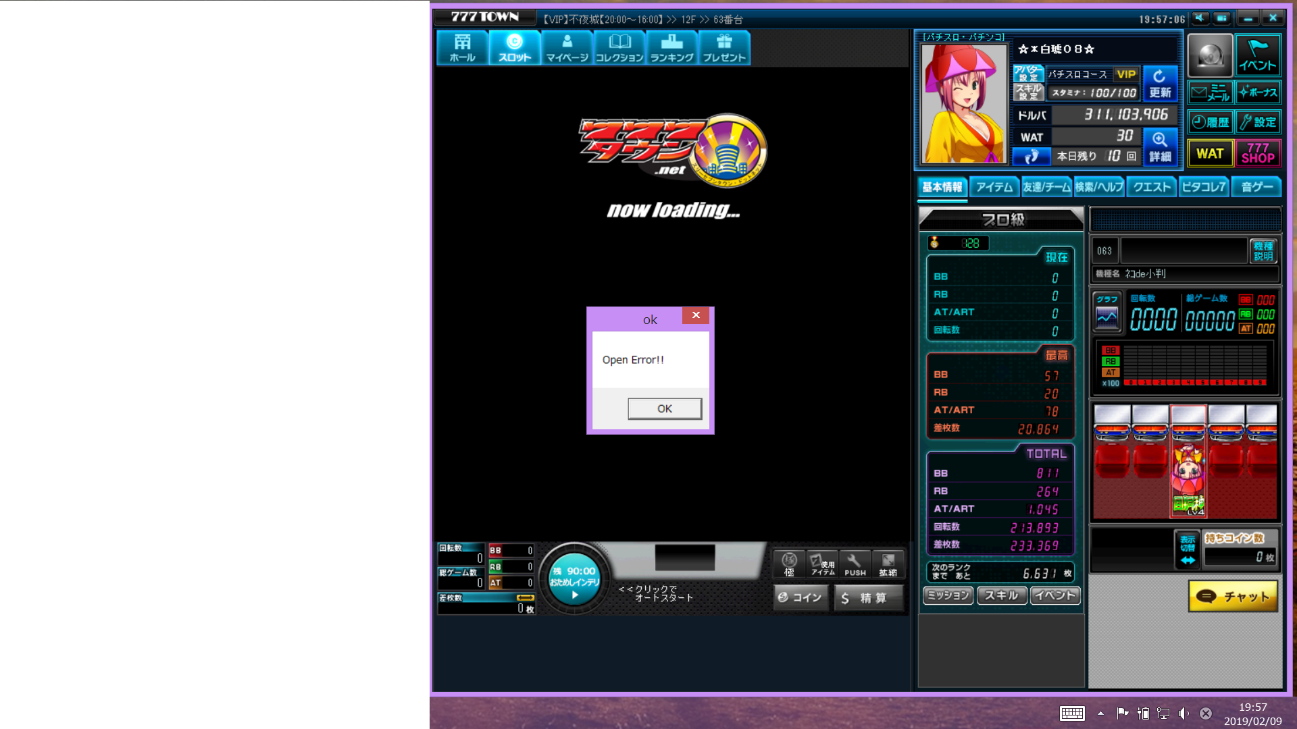Open the イベント button below rank panel

(x=1055, y=595)
